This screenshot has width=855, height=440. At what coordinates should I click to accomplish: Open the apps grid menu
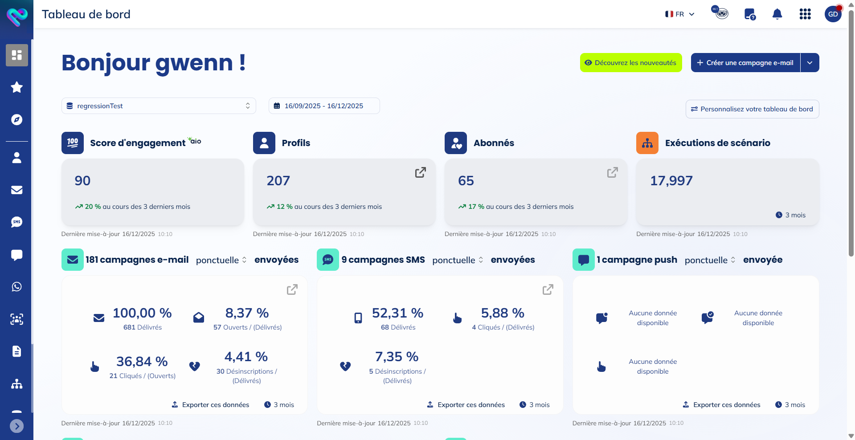coord(805,14)
